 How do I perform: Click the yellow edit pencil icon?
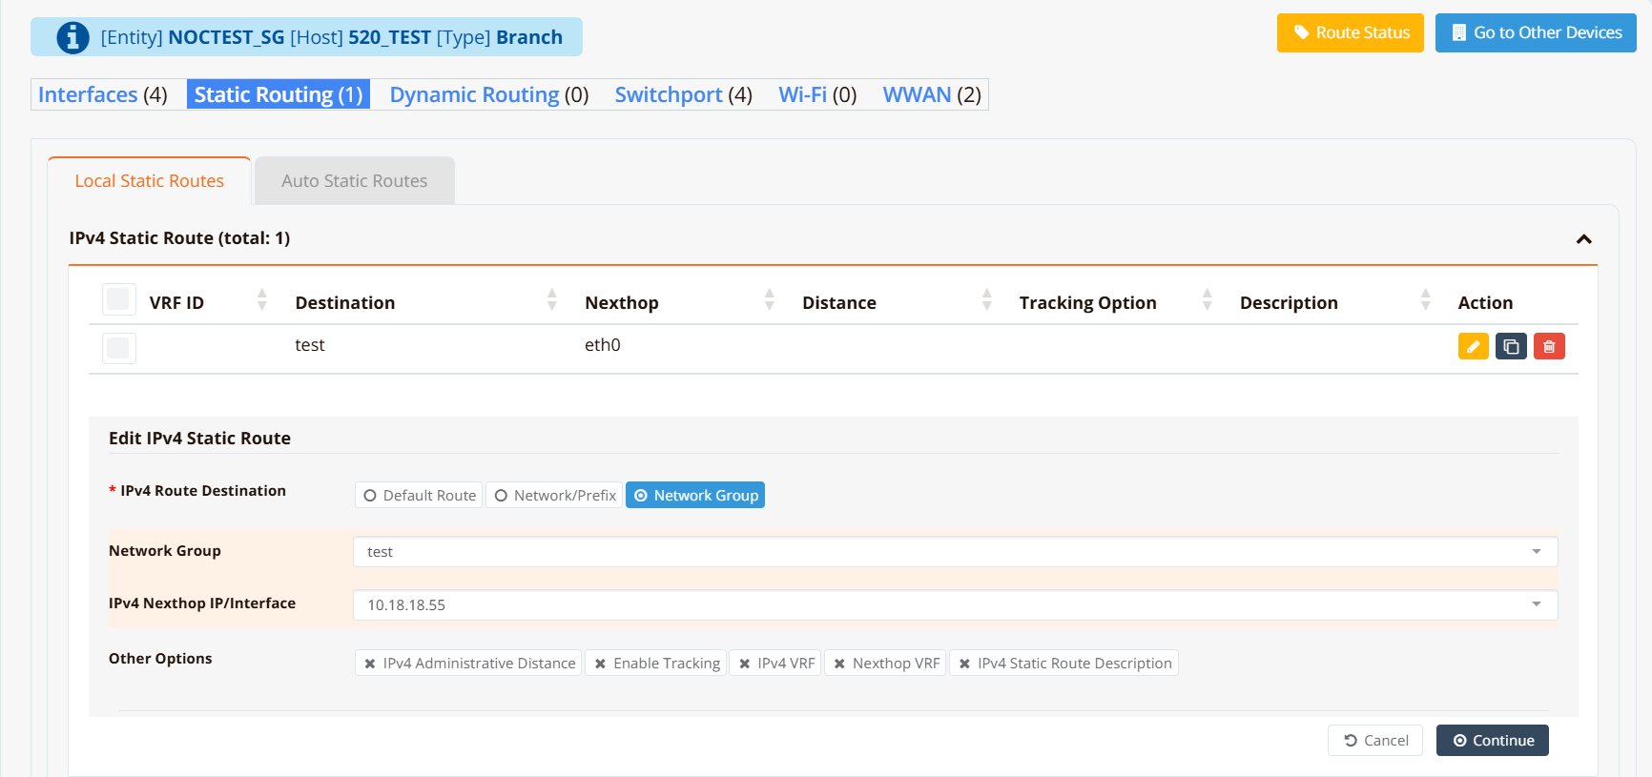(1473, 346)
